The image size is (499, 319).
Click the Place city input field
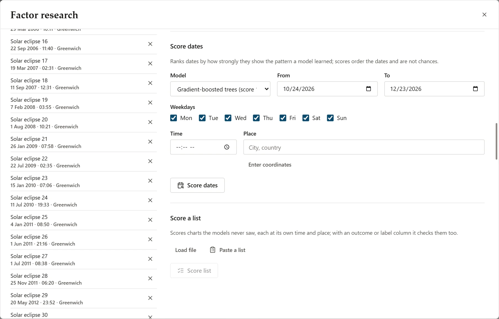tap(364, 147)
